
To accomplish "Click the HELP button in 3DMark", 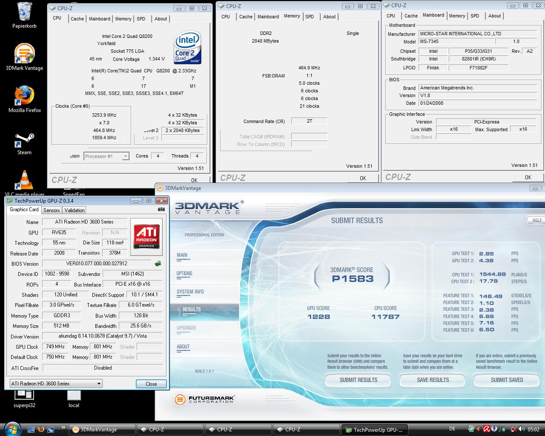I will (536, 220).
